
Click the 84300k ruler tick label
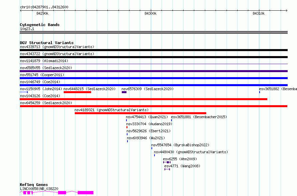coord(151,13)
